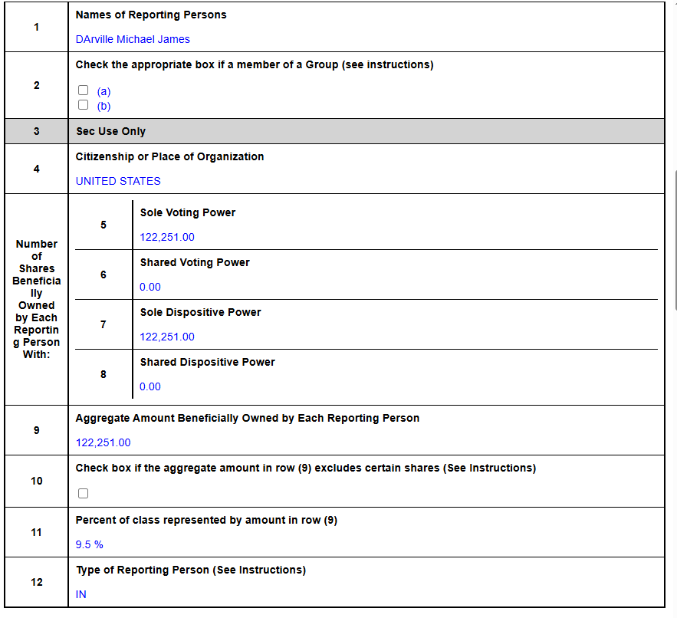Click the Type of Reporting Person heading

click(191, 570)
